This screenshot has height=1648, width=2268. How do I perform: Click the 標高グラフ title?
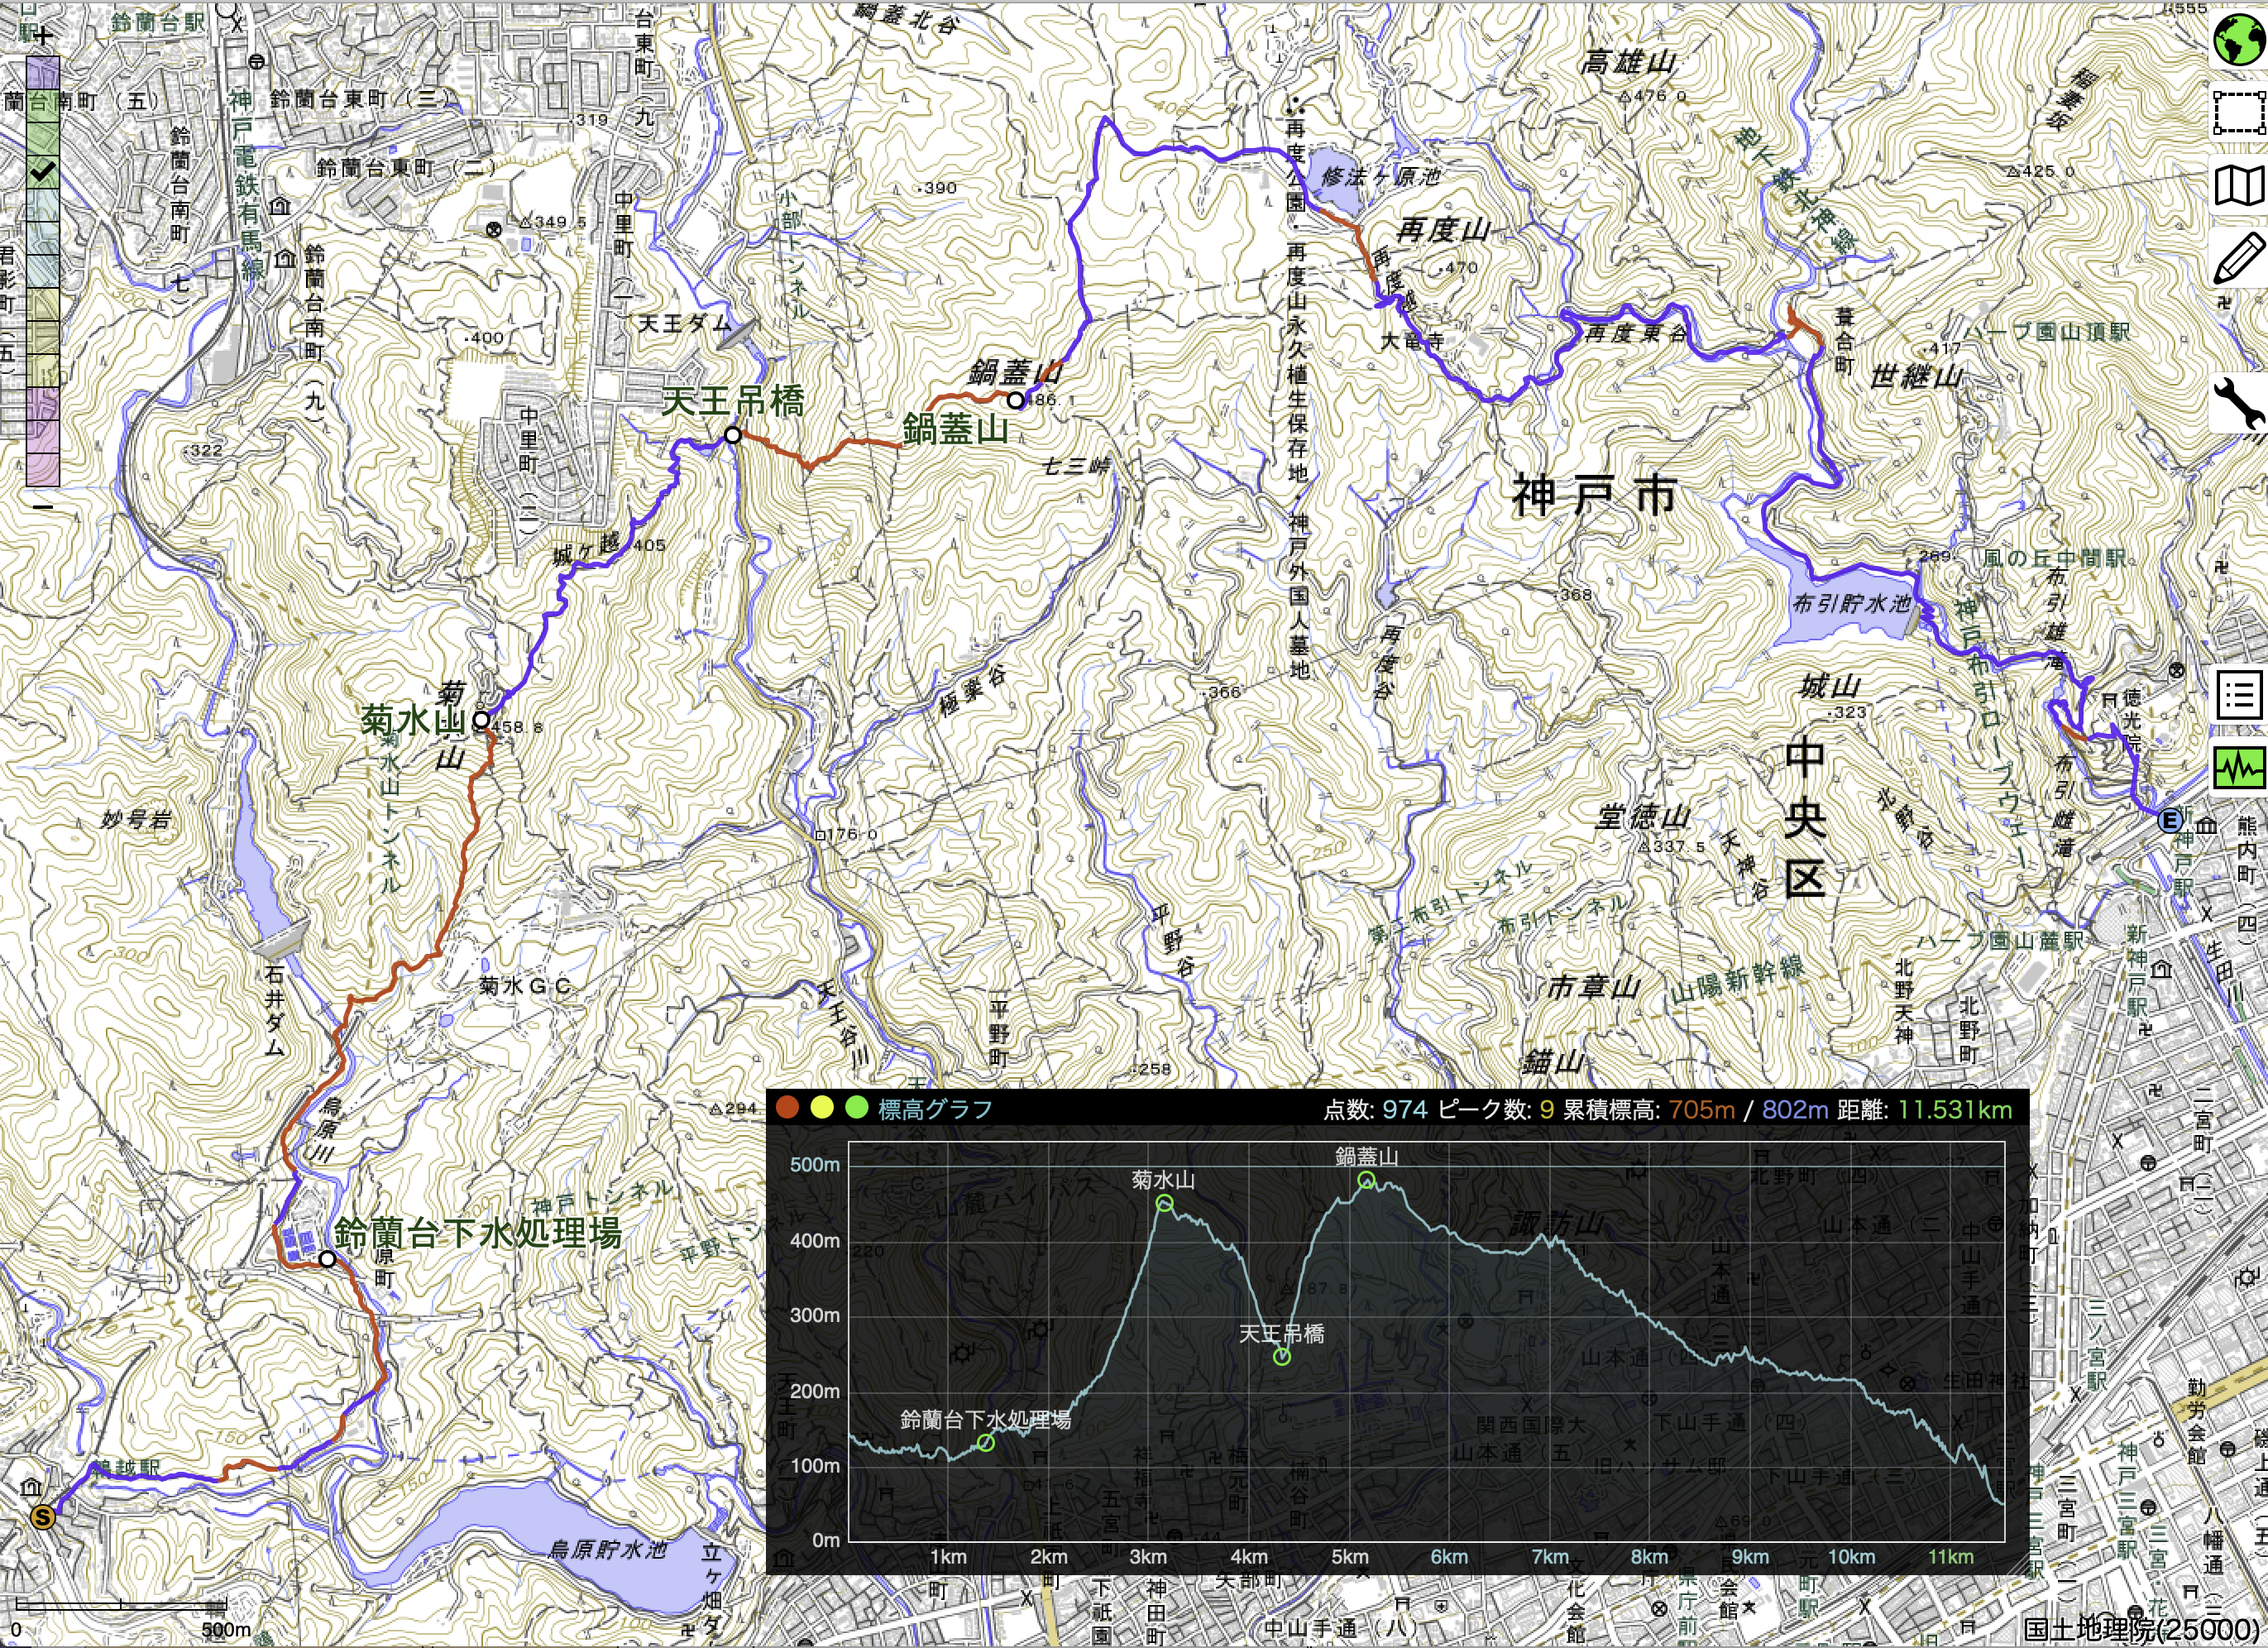point(935,1108)
